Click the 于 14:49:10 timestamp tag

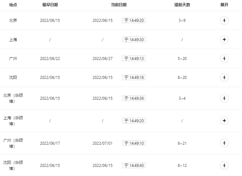click(x=133, y=143)
